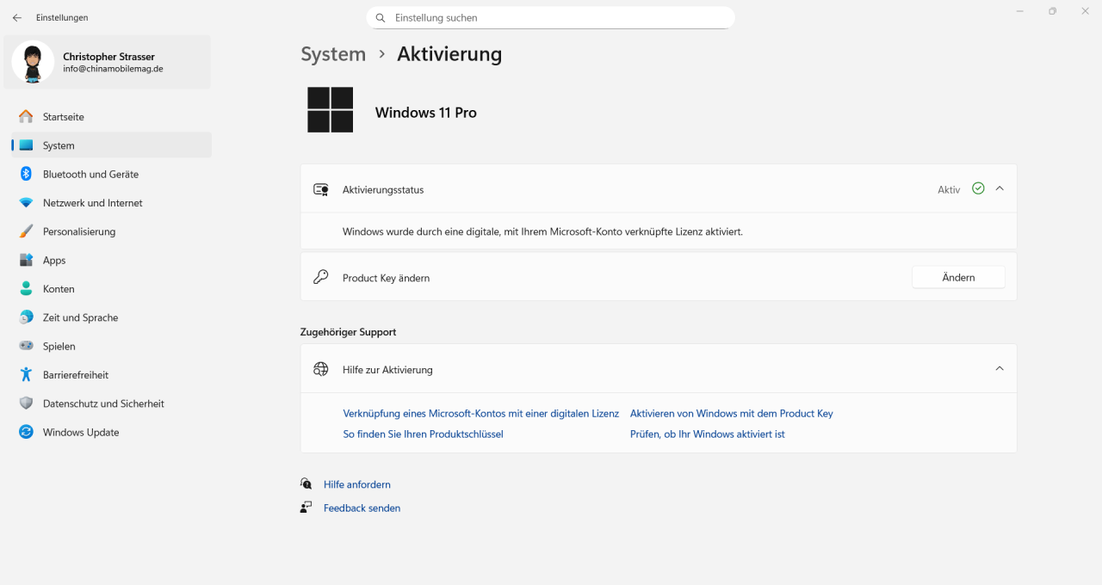This screenshot has height=585, width=1102.
Task: Select Barrierefreiheit in the sidebar
Action: (75, 374)
